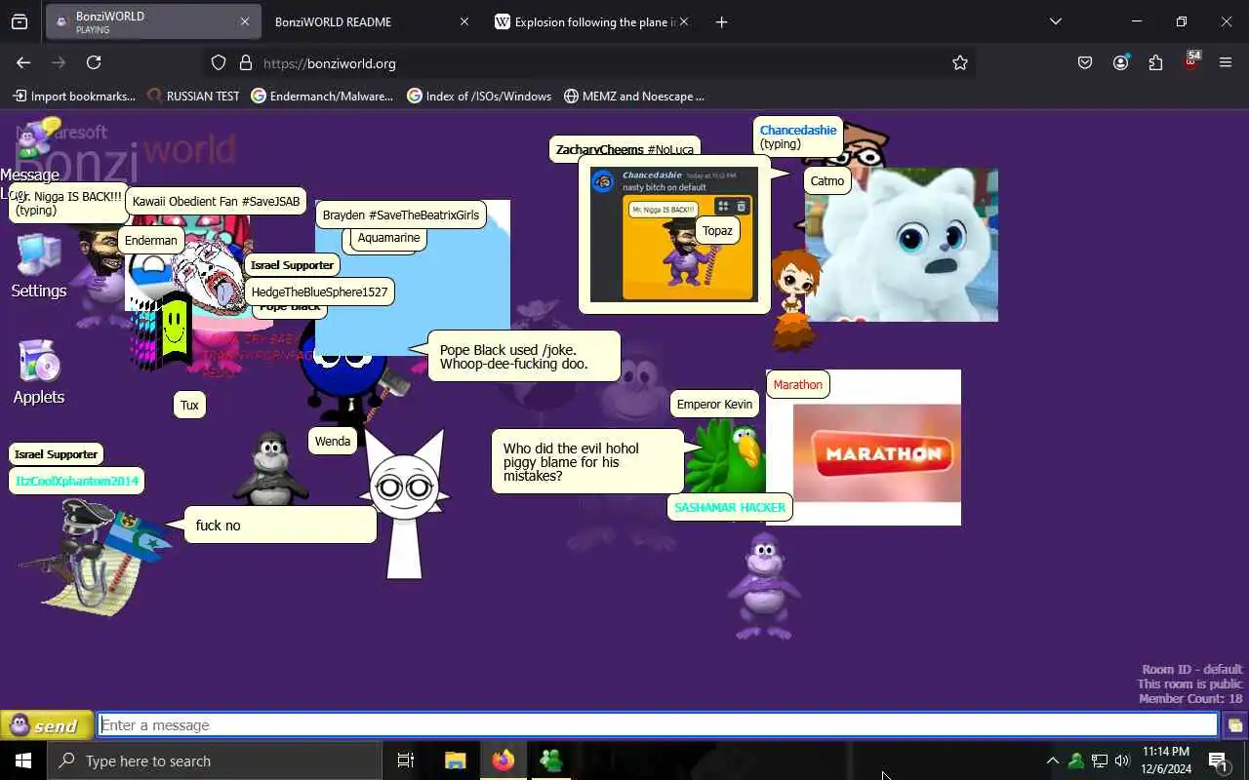This screenshot has width=1249, height=780.
Task: Open the Applets disc icon
Action: [39, 362]
